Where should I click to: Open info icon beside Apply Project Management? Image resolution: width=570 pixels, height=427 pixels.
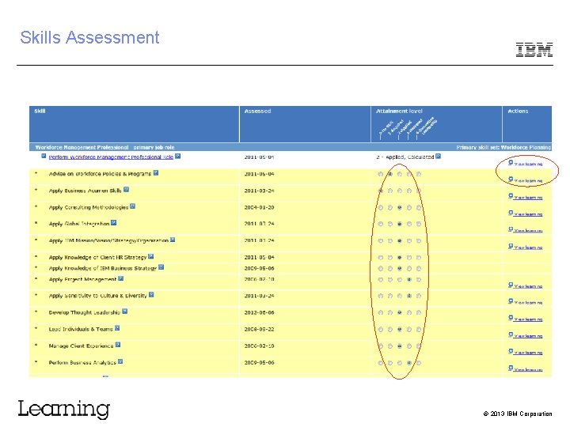(121, 278)
